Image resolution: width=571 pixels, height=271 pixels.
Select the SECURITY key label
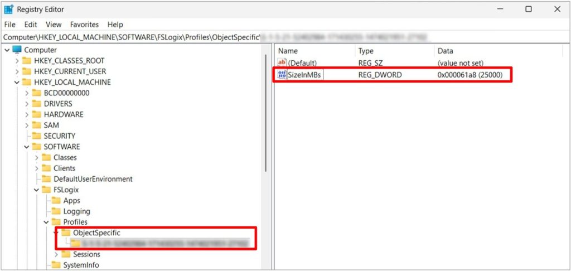click(59, 136)
